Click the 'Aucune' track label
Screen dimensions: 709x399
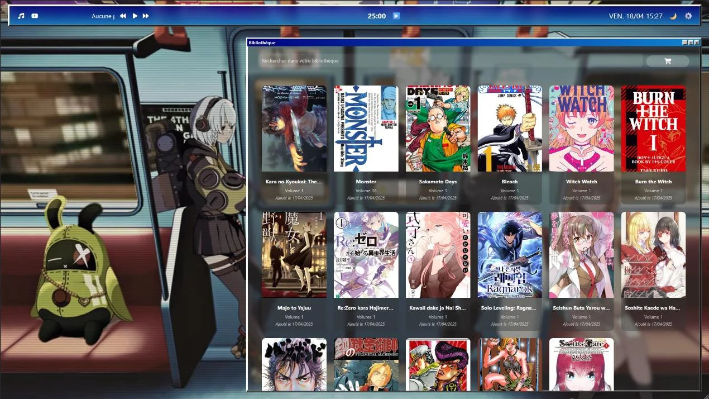[102, 16]
